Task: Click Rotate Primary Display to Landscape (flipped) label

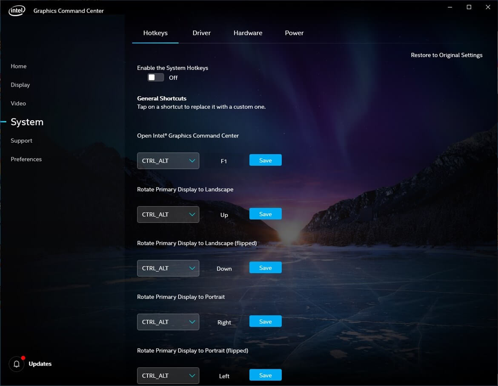Action: pos(197,243)
